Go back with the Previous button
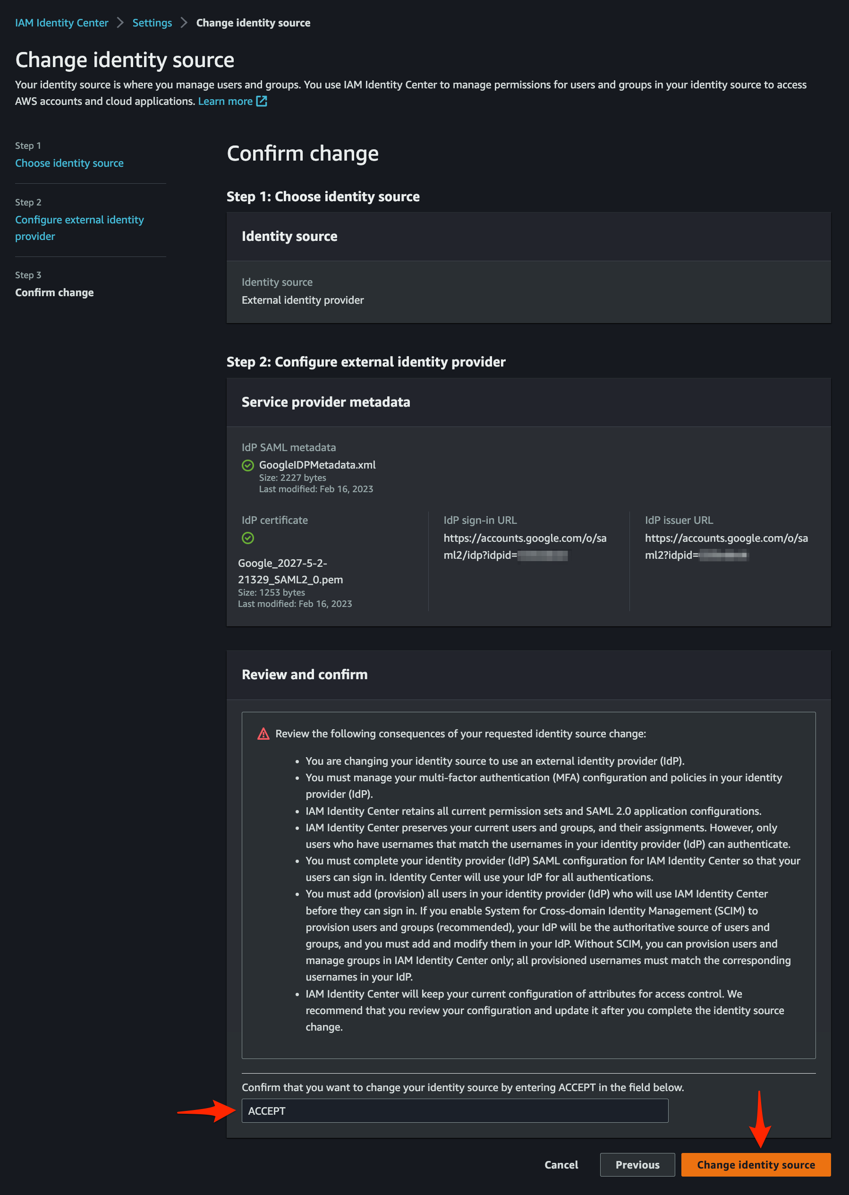849x1195 pixels. pyautogui.click(x=637, y=1165)
